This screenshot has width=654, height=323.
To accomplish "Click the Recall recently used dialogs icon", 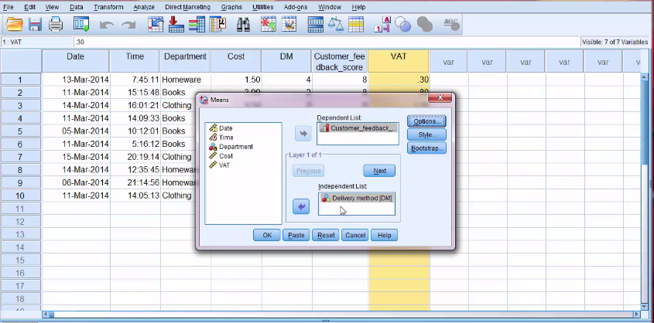I will [80, 25].
